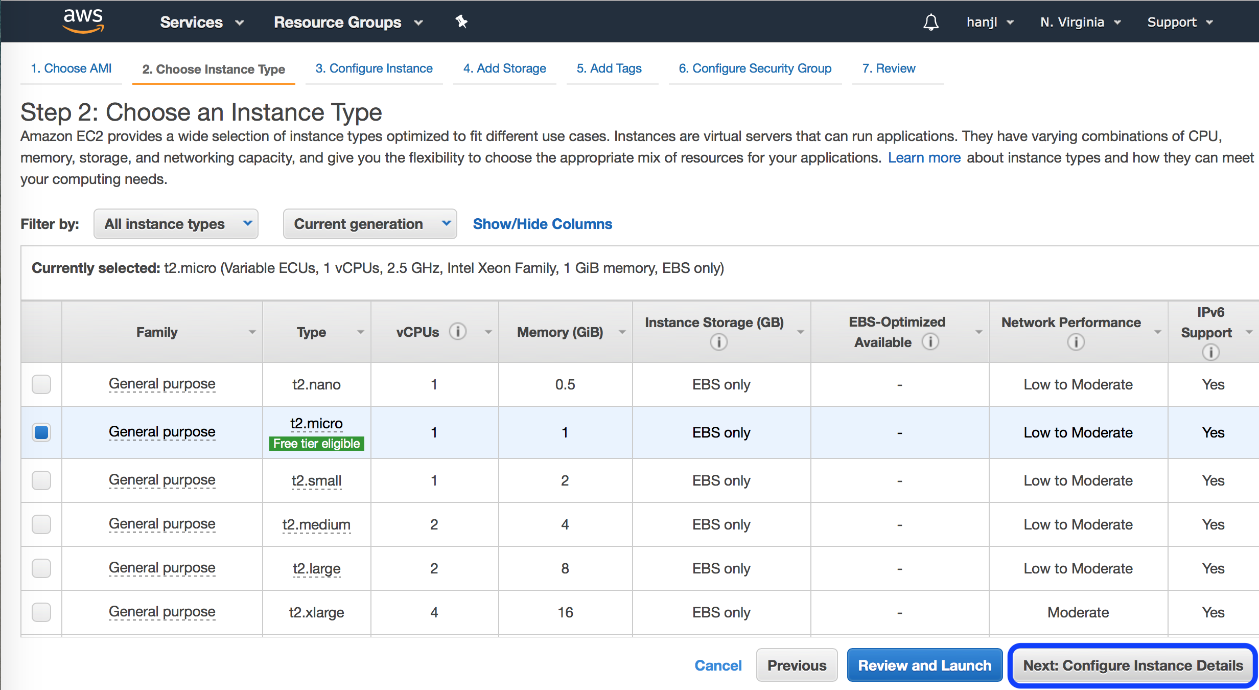Open the All instance types filter dropdown

click(175, 224)
